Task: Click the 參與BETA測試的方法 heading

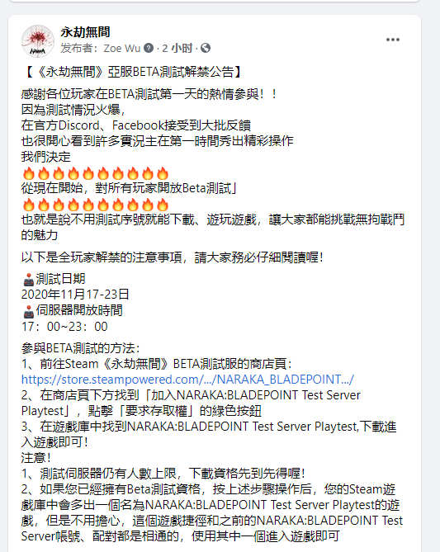Action: (x=81, y=348)
